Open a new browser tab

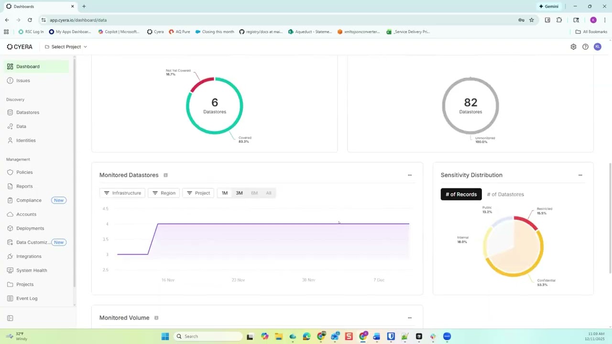click(x=84, y=6)
